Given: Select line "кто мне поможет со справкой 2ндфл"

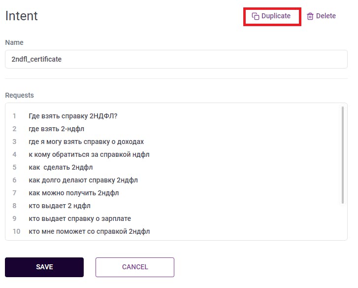Looking at the screenshot, I should point(89,232).
